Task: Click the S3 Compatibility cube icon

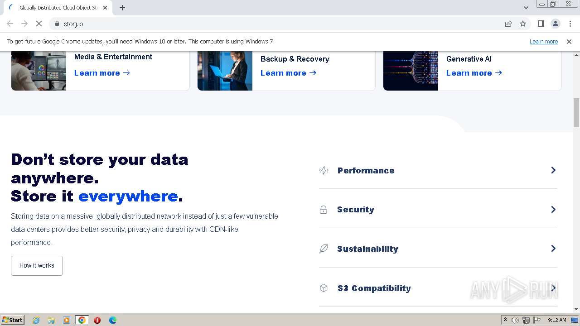Action: [x=324, y=288]
